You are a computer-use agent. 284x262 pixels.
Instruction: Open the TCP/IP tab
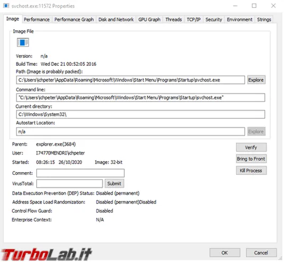point(194,20)
